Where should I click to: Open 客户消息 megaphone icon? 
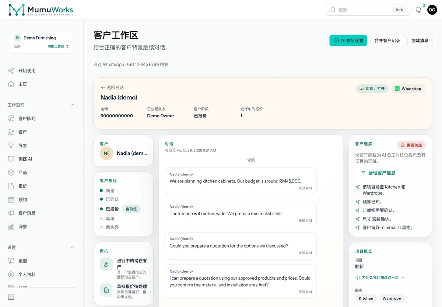11,213
